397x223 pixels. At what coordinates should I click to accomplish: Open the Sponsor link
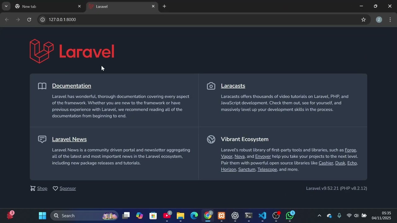pyautogui.click(x=68, y=188)
